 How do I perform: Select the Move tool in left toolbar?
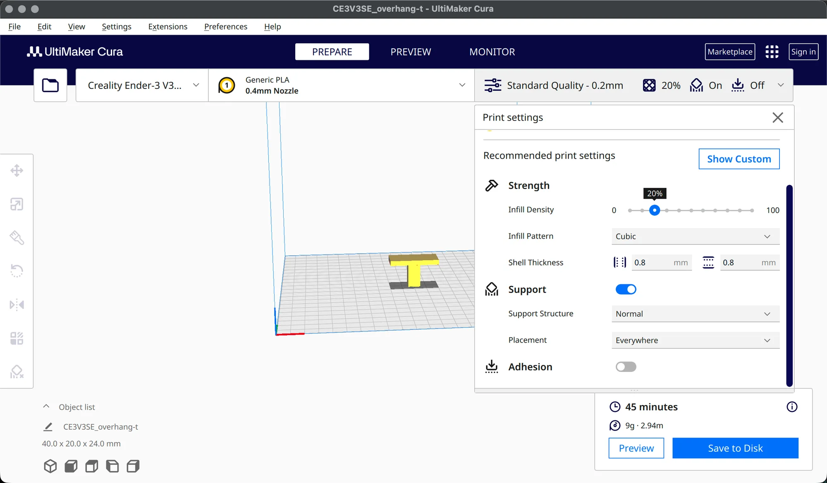17,170
